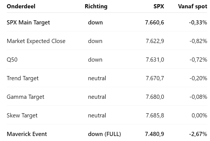The image size is (210, 141).
Task: Click the Vanaf spot column header
Action: pos(192,7)
